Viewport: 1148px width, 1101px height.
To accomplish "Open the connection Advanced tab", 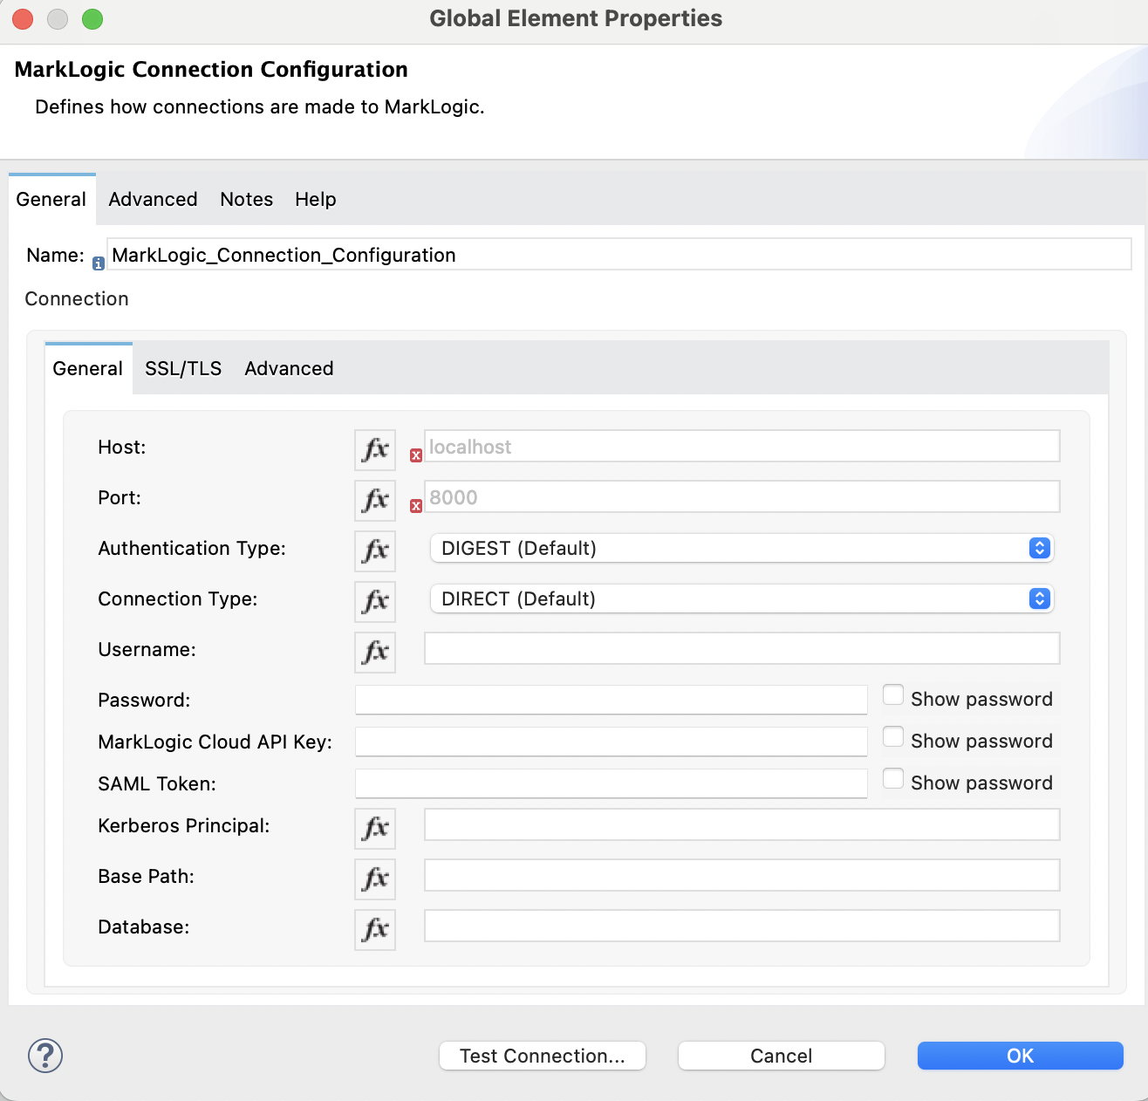I will click(x=289, y=369).
